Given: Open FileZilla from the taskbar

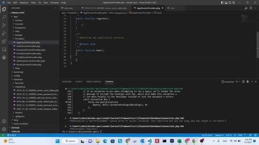Looking at the screenshot, I should pos(157,141).
